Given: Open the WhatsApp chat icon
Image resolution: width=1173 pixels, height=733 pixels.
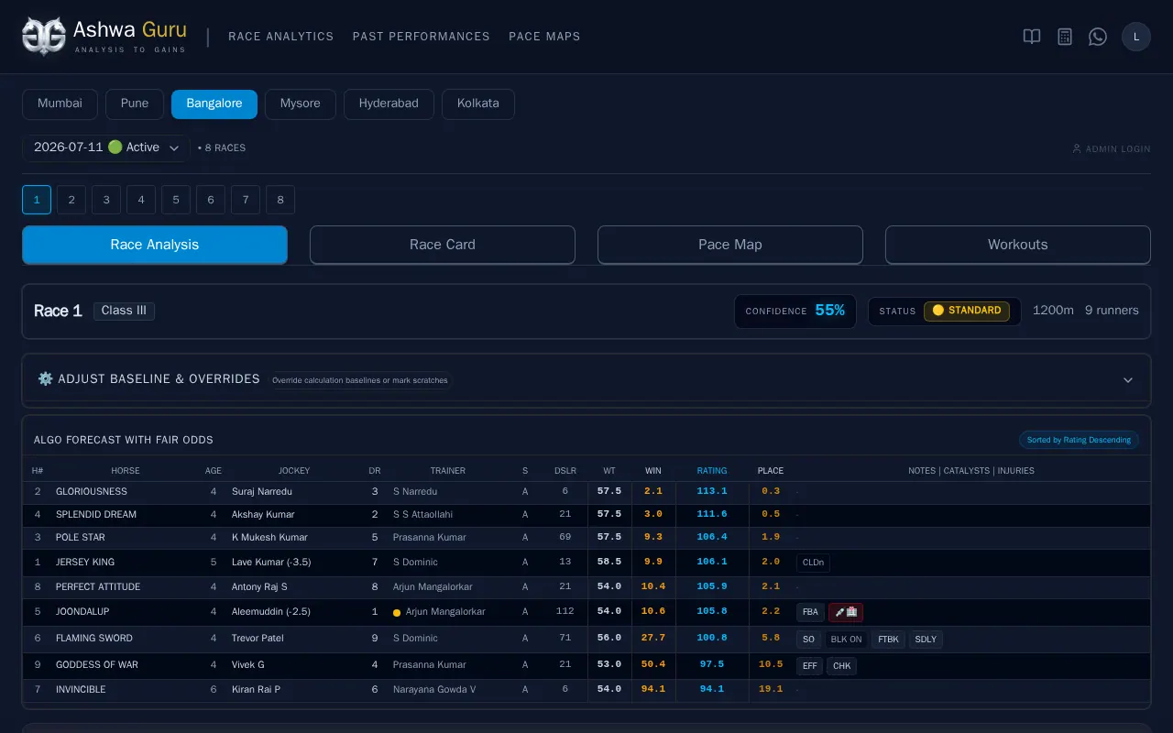Looking at the screenshot, I should pos(1098,37).
